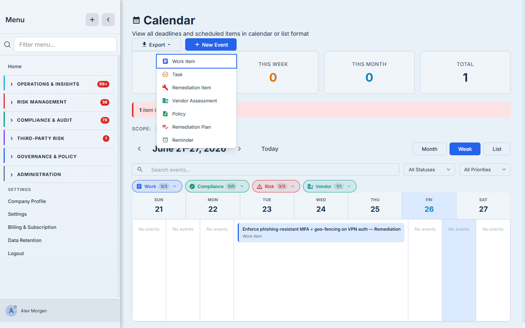
Task: Expand Third-Party Risk section
Action: click(59, 138)
